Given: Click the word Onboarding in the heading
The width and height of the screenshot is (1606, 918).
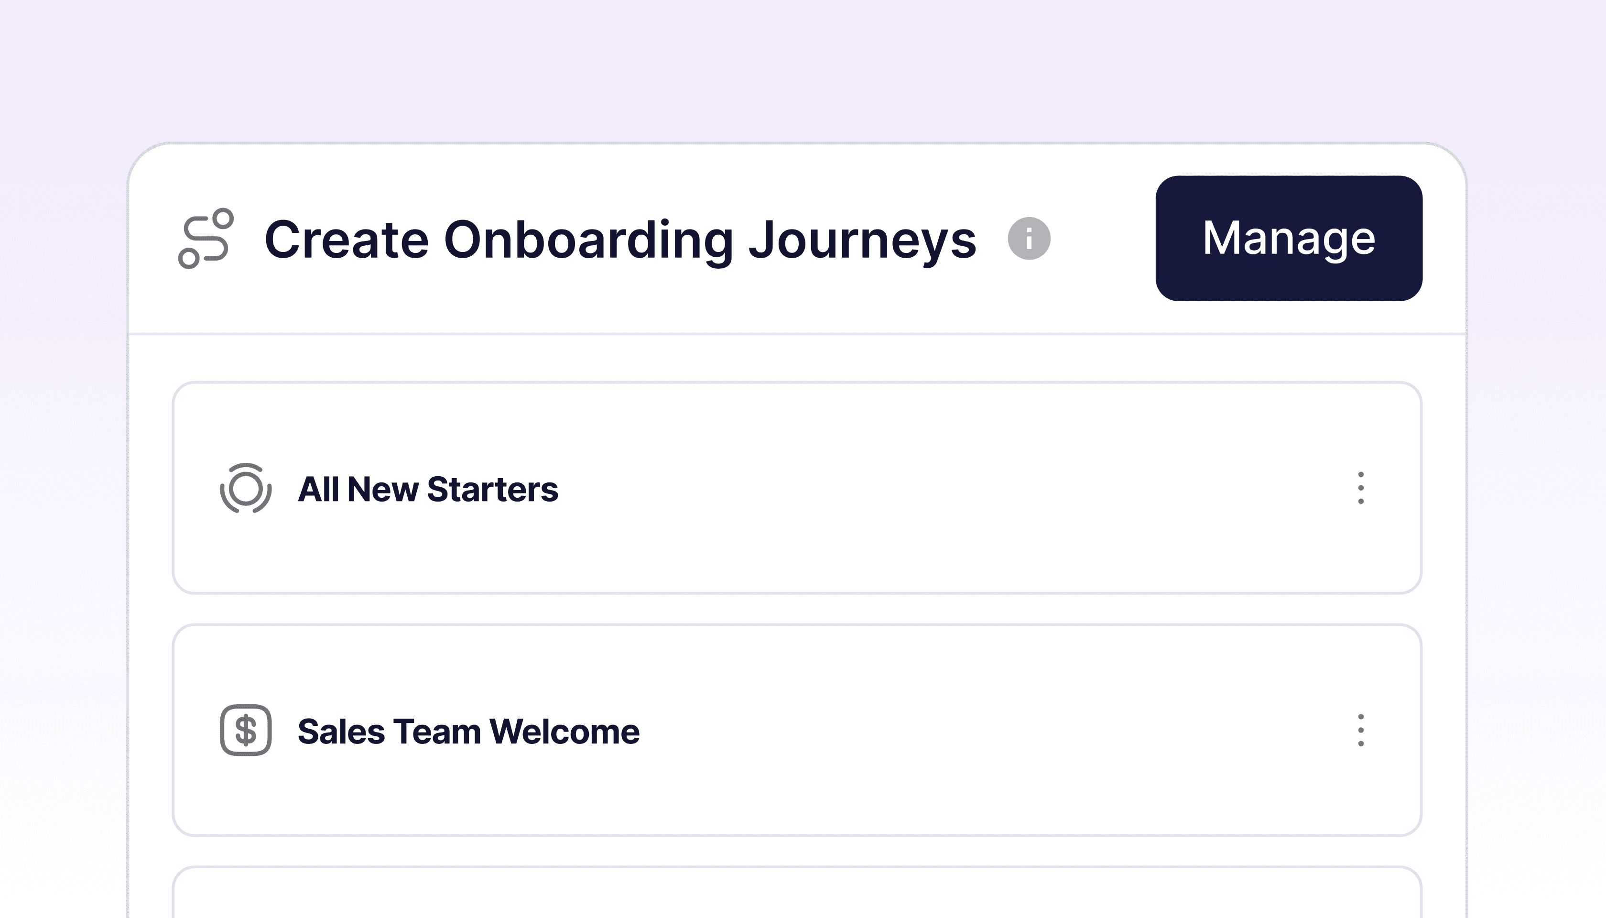Looking at the screenshot, I should pyautogui.click(x=588, y=240).
